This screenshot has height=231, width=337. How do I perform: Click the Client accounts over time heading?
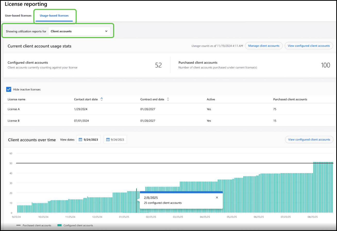coord(32,140)
